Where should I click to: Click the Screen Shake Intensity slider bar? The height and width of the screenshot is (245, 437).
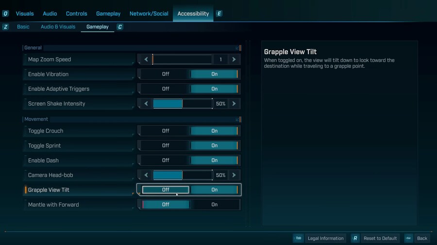pyautogui.click(x=183, y=104)
